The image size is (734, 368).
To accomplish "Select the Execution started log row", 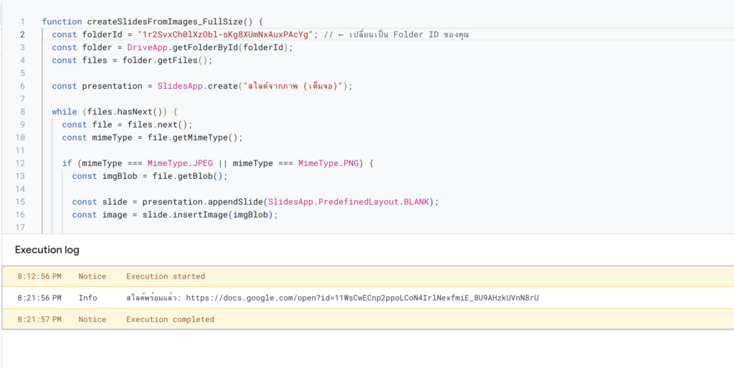I will pyautogui.click(x=368, y=276).
